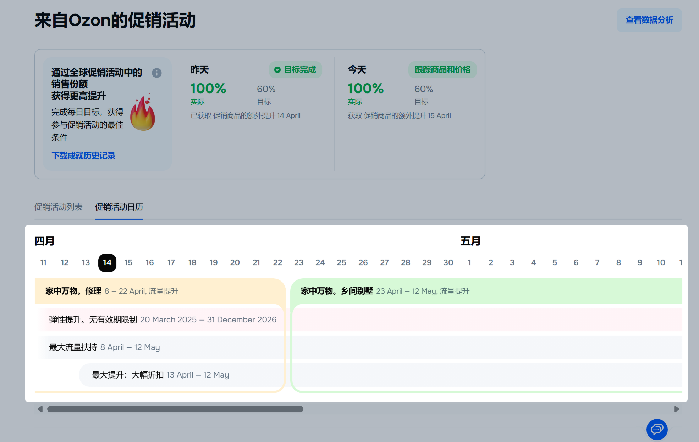Open the chat support bubble icon
699x442 pixels.
657,430
